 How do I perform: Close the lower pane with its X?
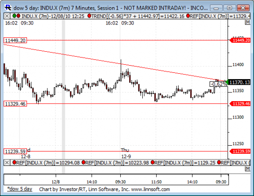(x=7, y=163)
